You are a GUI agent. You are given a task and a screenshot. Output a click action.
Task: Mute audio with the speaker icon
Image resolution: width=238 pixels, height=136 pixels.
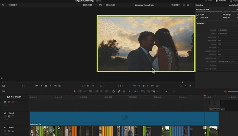point(225,91)
